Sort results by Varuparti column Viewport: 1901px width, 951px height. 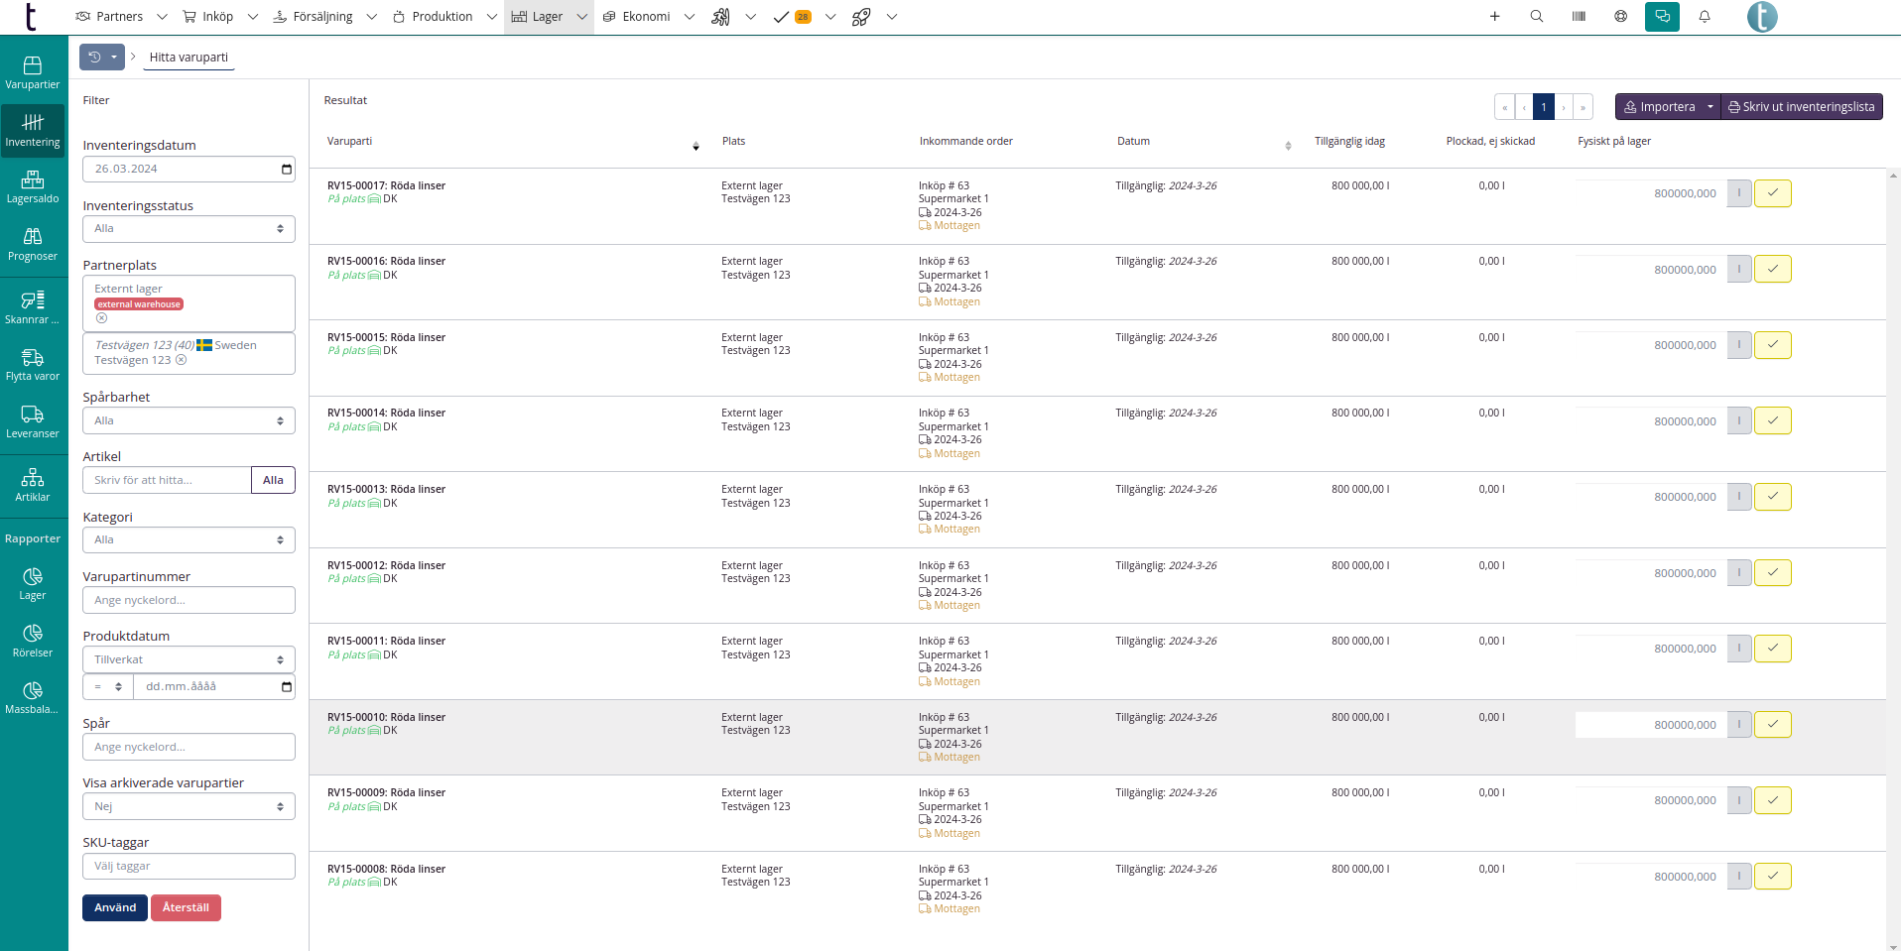tap(696, 146)
